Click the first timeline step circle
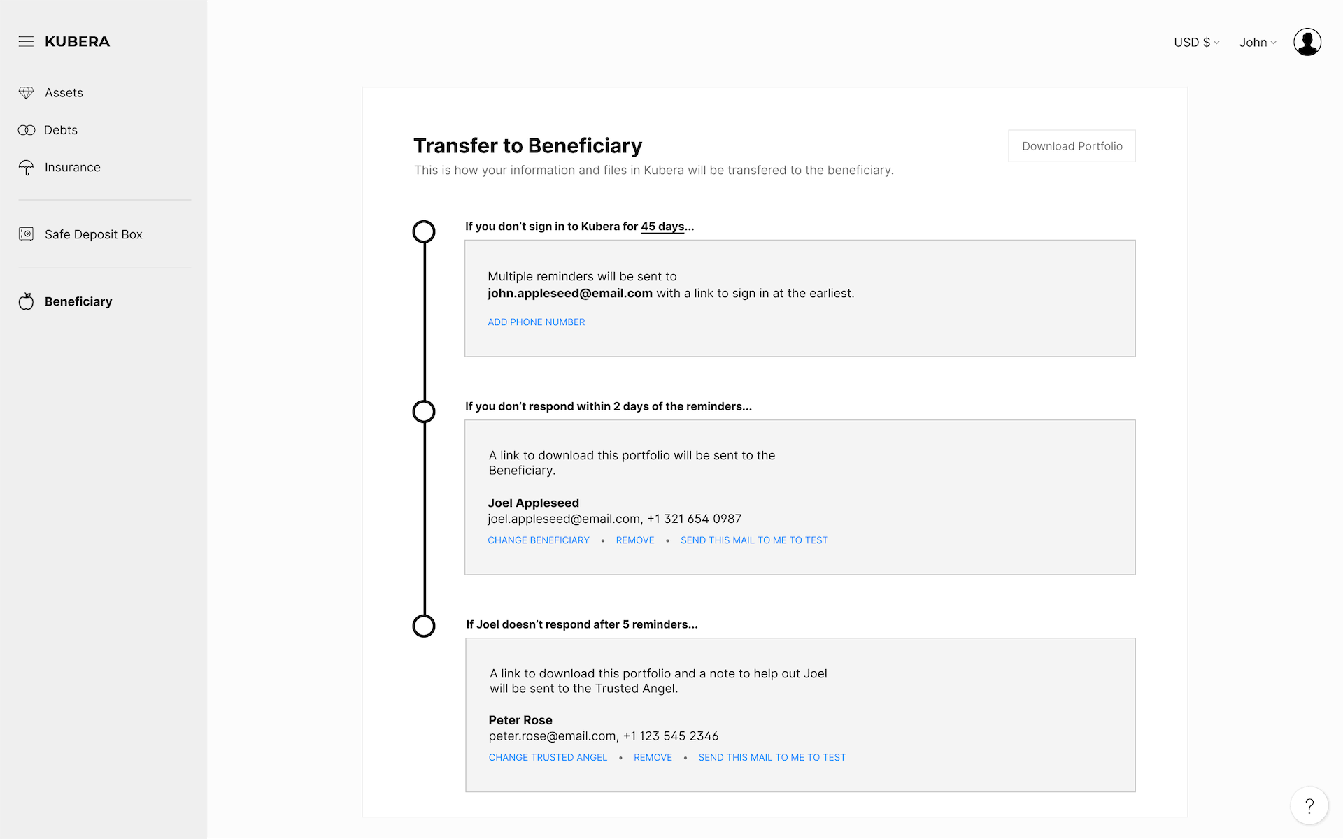Viewport: 1343px width, 839px height. click(x=424, y=231)
